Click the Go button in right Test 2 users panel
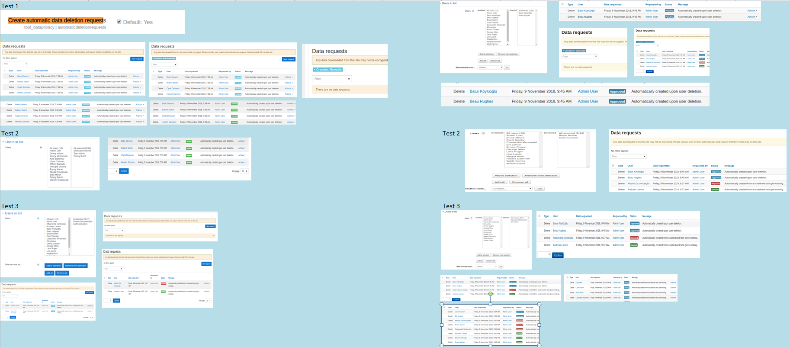Screen dimensions: 790x347 [x=540, y=189]
